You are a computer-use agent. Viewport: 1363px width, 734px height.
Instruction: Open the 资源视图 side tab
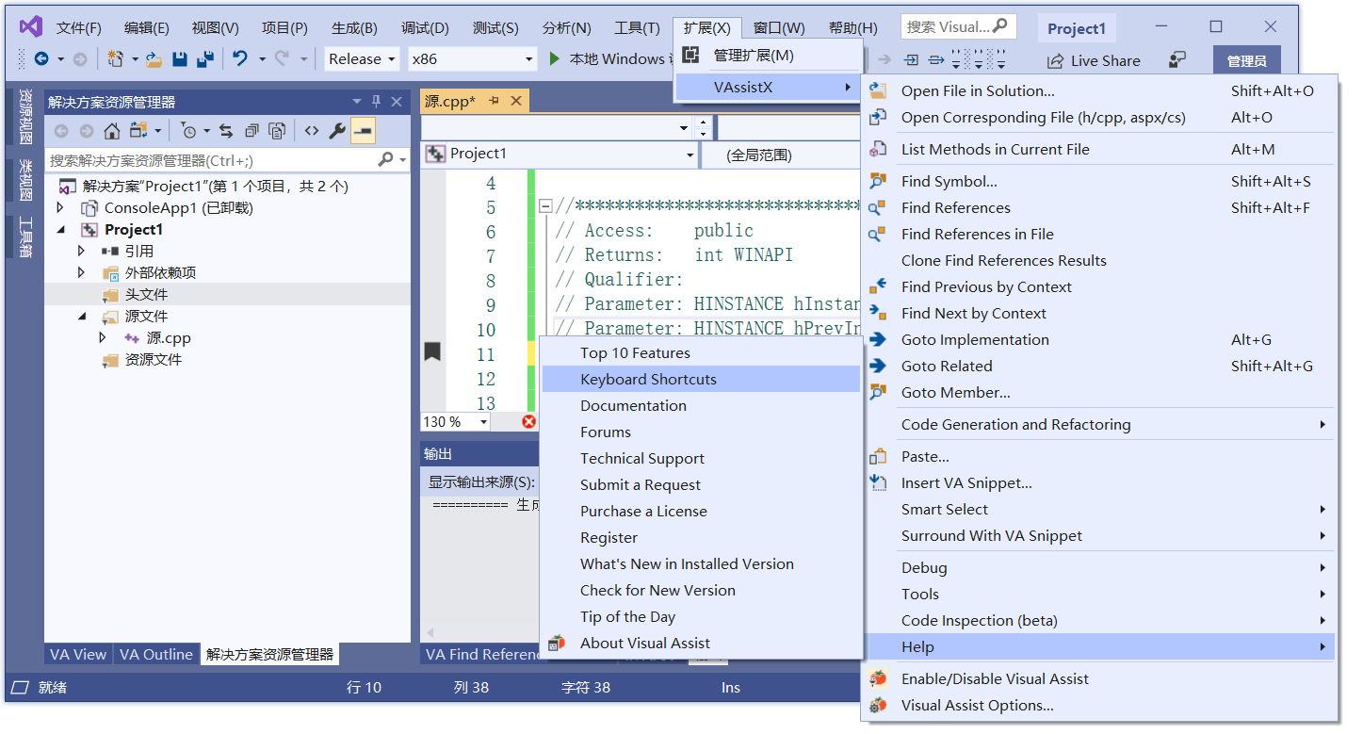25,117
